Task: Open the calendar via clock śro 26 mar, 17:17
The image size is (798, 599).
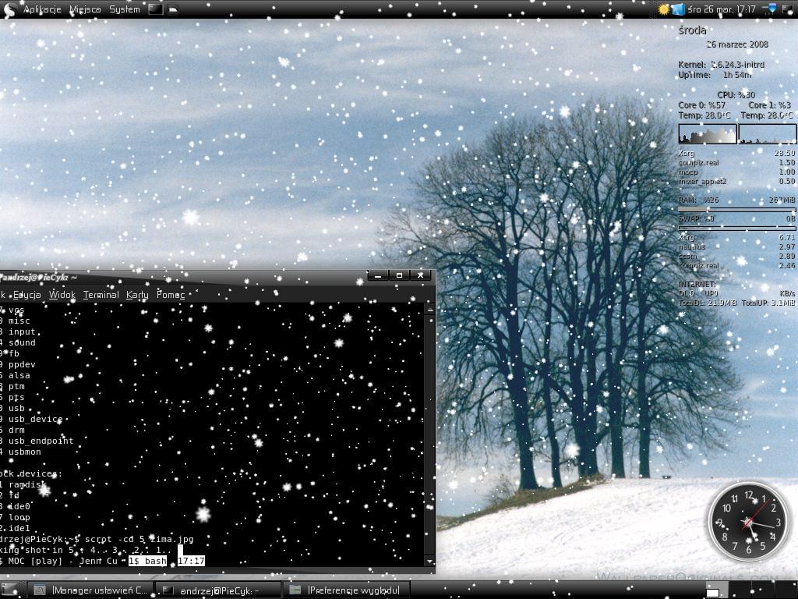Action: tap(721, 9)
